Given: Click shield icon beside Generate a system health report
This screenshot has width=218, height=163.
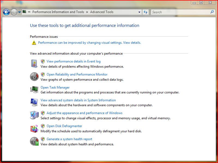Looking at the screenshot, I should pyautogui.click(x=43, y=139).
